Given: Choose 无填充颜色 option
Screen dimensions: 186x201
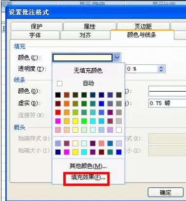Looking at the screenshot, I should pyautogui.click(x=88, y=71).
